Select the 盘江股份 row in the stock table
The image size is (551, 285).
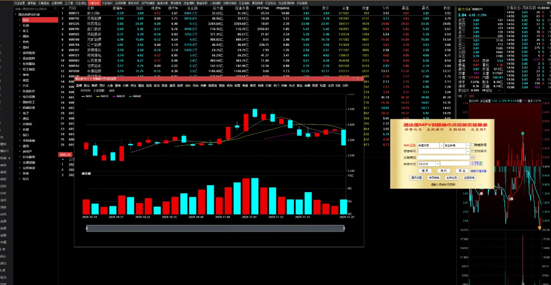[x=257, y=29]
